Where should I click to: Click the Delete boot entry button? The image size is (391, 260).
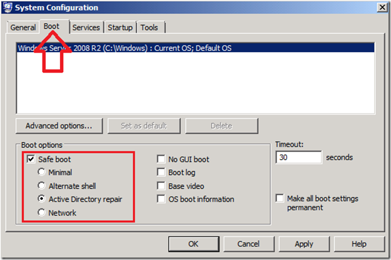tap(222, 126)
